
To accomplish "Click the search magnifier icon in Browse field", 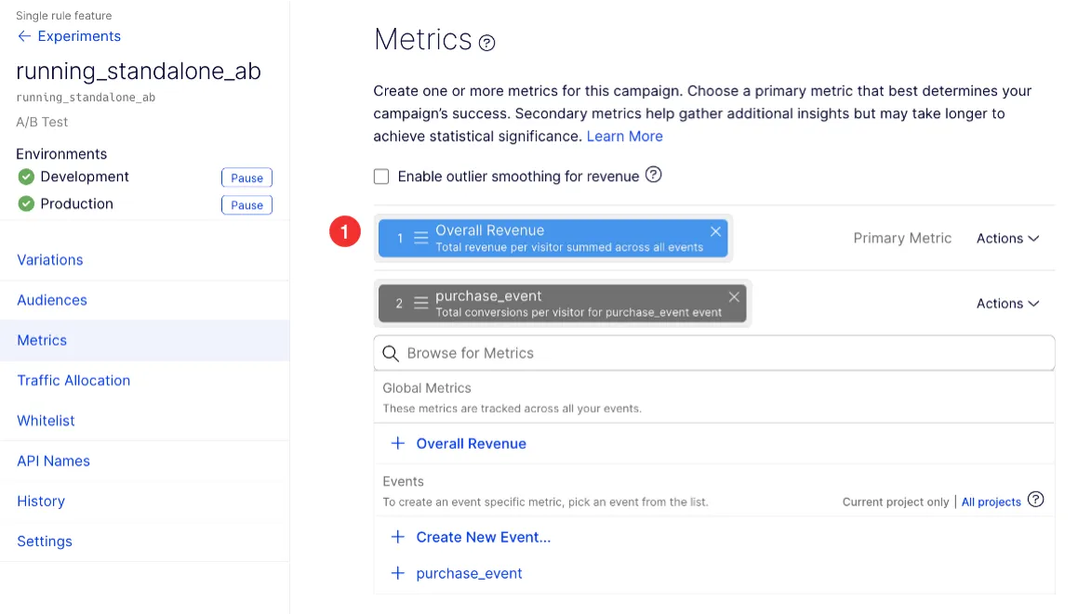I will tap(391, 353).
